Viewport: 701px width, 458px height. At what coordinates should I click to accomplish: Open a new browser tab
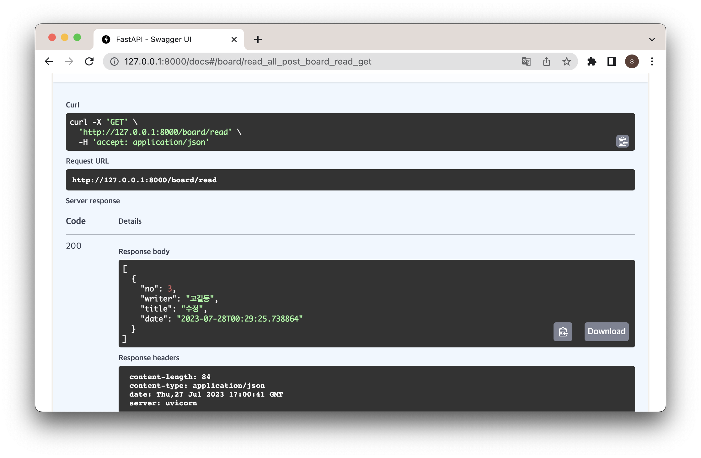coord(258,39)
